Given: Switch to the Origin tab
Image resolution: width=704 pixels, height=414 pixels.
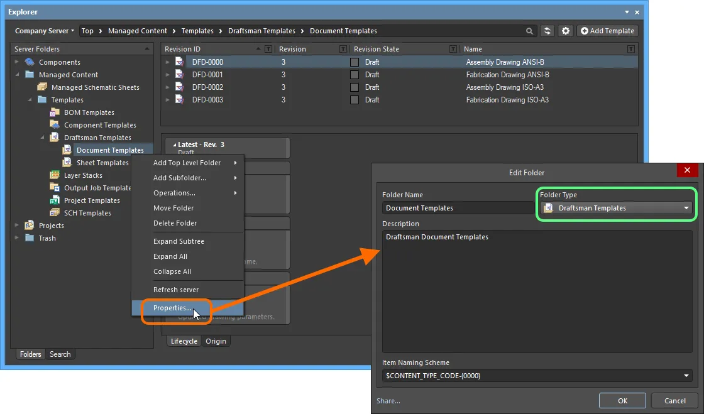Looking at the screenshot, I should tap(216, 341).
